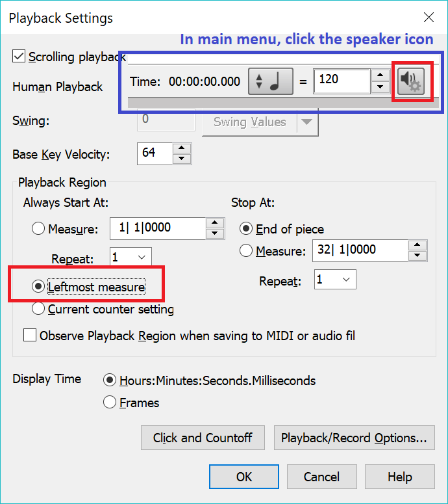The image size is (448, 504).
Task: Select Current counter setting option
Action: (x=38, y=310)
